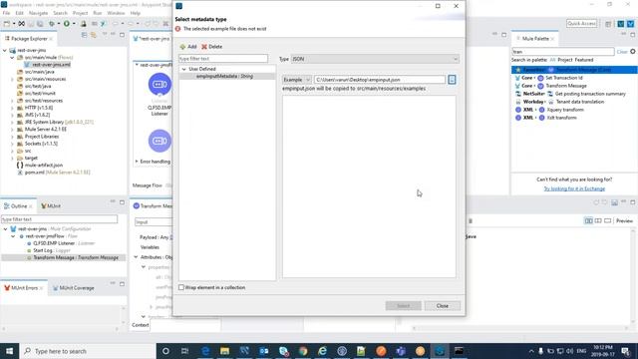This screenshot has width=638, height=359.
Task: Click the Delete metadata type button
Action: coord(212,47)
